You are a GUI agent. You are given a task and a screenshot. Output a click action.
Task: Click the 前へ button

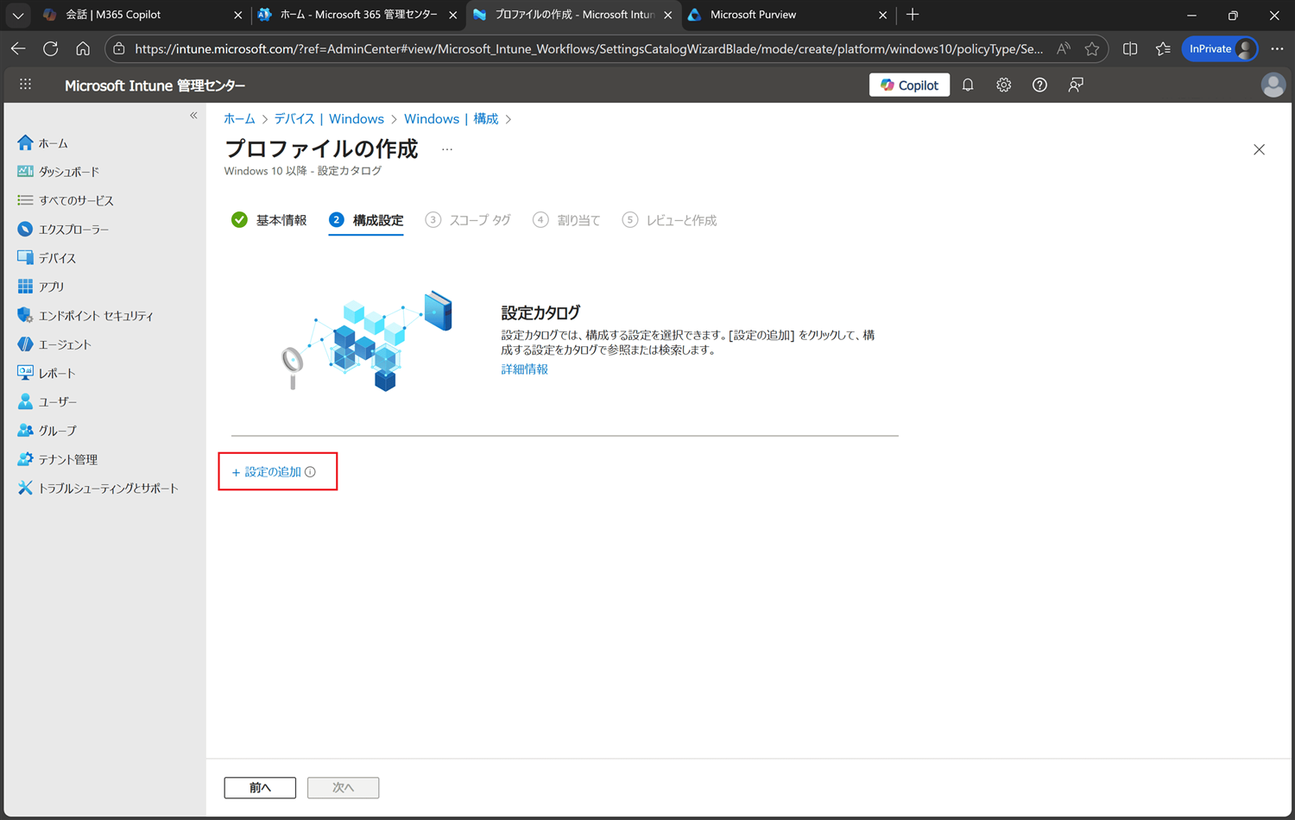260,787
